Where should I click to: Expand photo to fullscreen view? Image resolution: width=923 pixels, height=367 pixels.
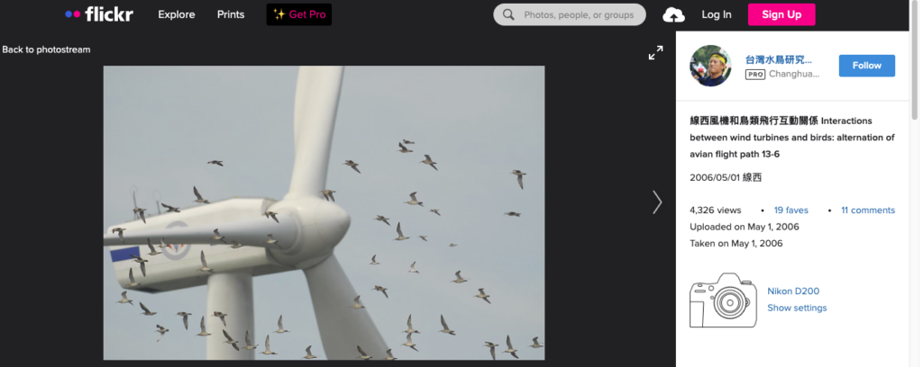655,53
